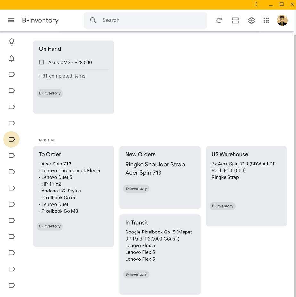Image resolution: width=296 pixels, height=297 pixels.
Task: Click '- Andana USI Stylus' line
Action: (60, 191)
